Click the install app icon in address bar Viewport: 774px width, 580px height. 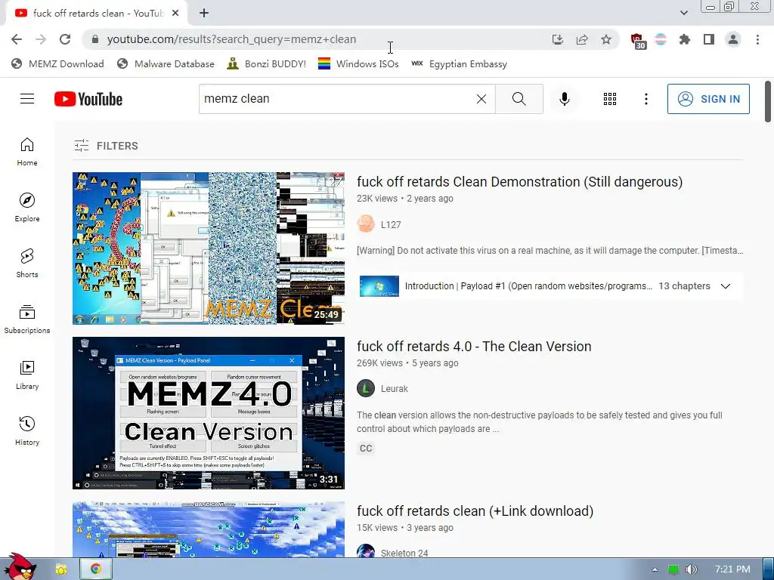pos(558,39)
